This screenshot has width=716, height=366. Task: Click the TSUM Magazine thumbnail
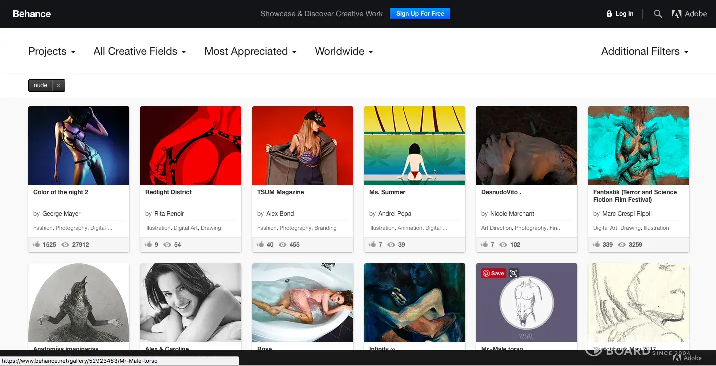pos(303,146)
